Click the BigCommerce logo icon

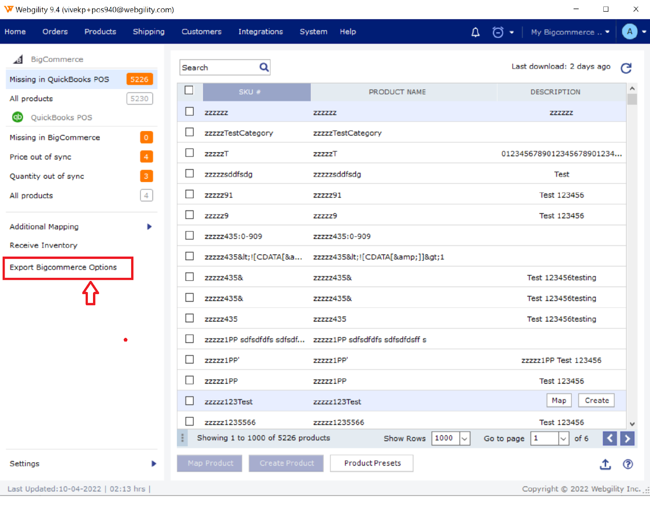(x=18, y=59)
